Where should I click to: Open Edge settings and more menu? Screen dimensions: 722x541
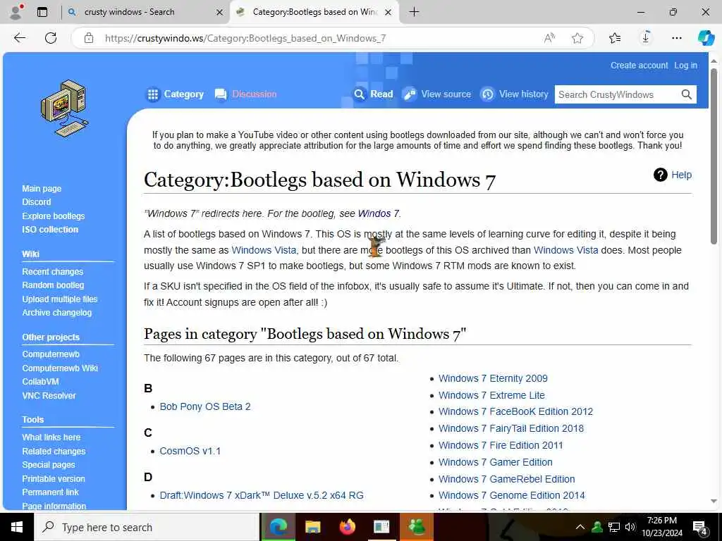click(676, 38)
